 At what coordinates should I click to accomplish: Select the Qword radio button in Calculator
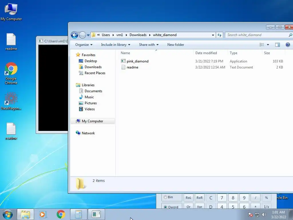point(171,207)
